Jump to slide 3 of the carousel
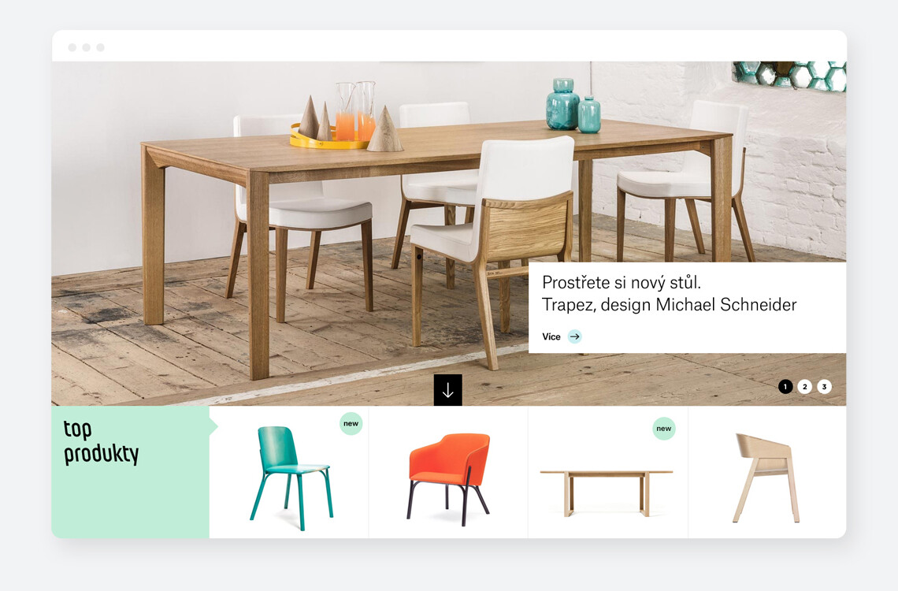The height and width of the screenshot is (591, 898). [x=824, y=387]
